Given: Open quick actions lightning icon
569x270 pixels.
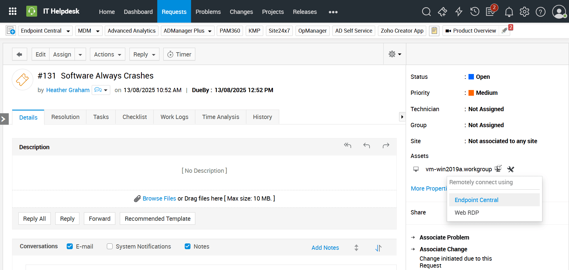Looking at the screenshot, I should click(459, 12).
